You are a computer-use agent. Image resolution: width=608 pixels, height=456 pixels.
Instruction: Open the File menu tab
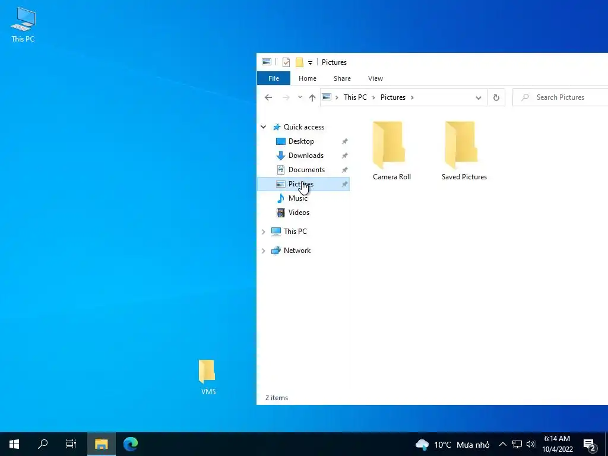pyautogui.click(x=274, y=78)
